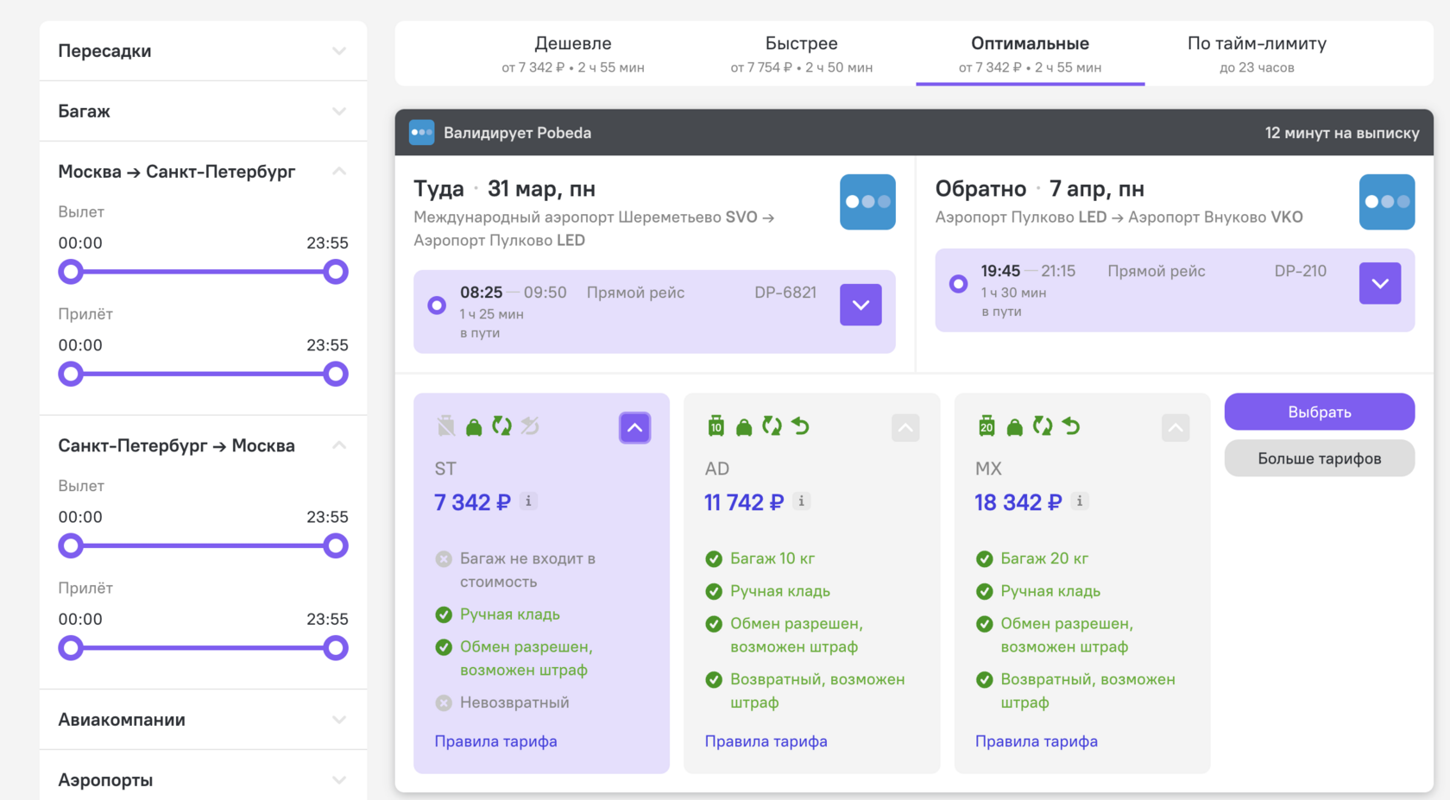
Task: Switch to the Дешевле tab
Action: (573, 54)
